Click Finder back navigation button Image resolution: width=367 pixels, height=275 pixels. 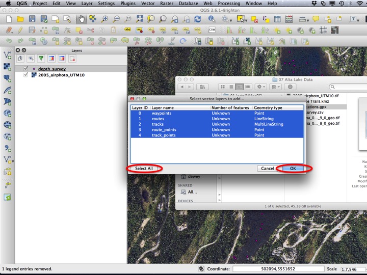tap(182, 87)
